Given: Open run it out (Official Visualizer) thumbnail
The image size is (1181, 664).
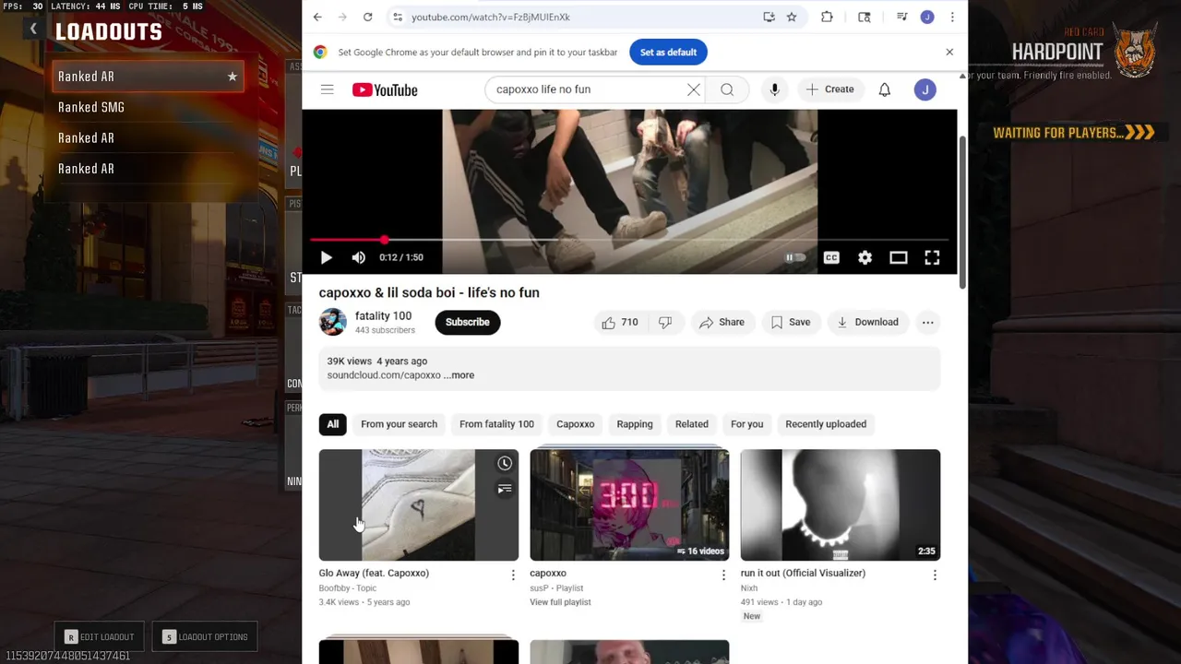Looking at the screenshot, I should 841,504.
